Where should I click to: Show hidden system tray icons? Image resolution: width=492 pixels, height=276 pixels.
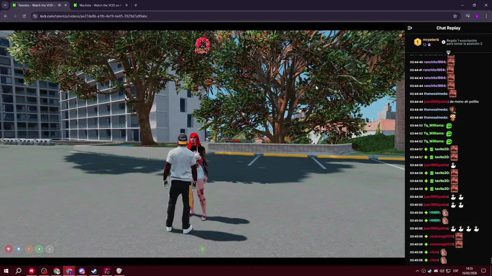417,271
